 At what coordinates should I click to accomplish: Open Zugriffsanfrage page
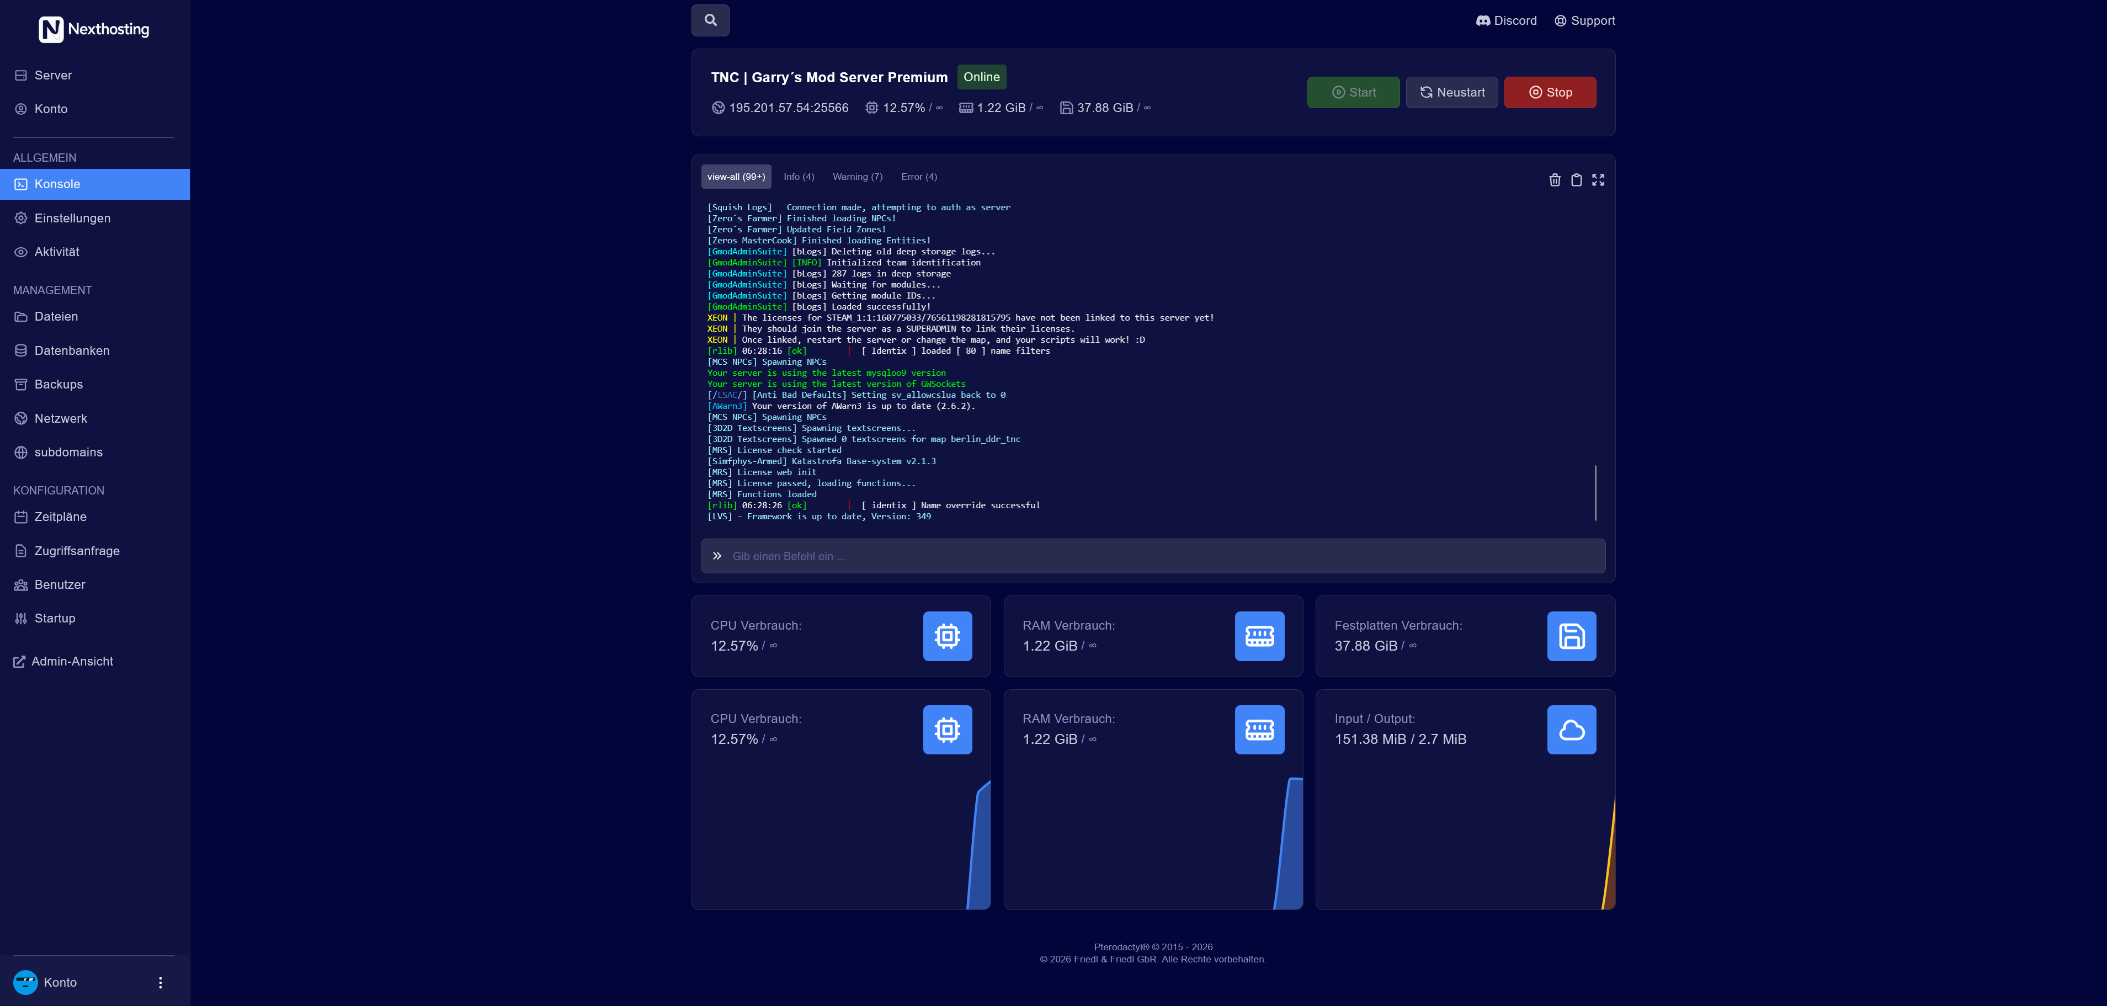[x=95, y=551]
